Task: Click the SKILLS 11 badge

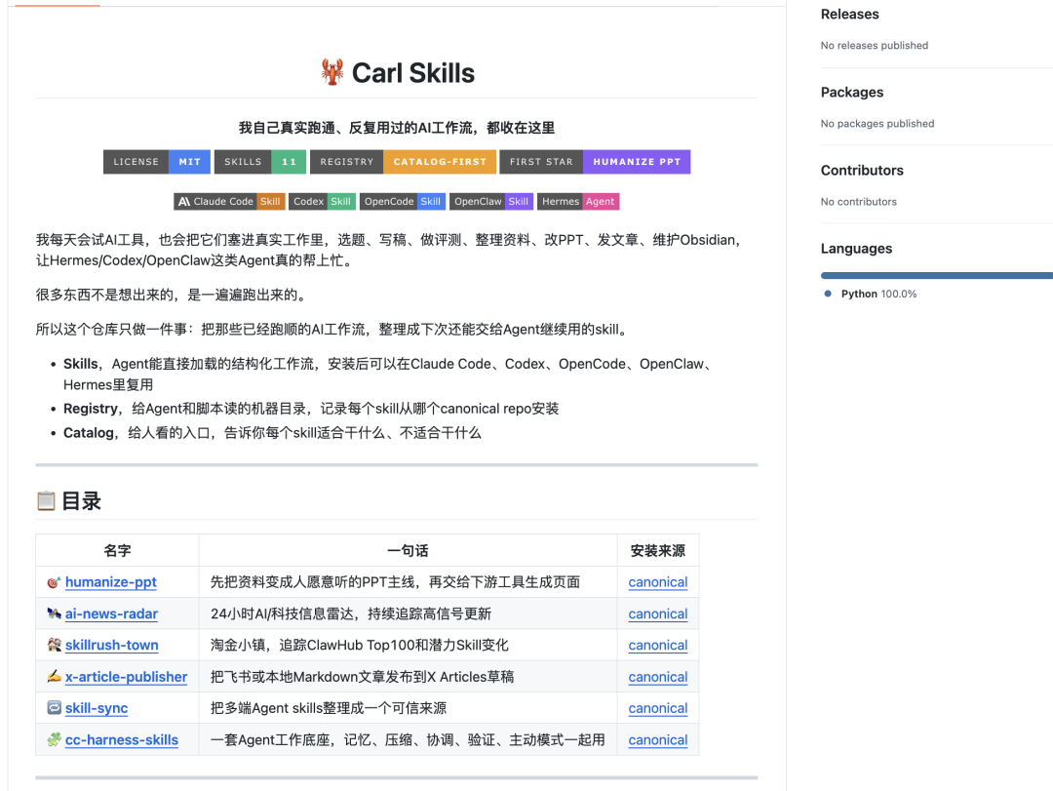Action: coord(260,162)
